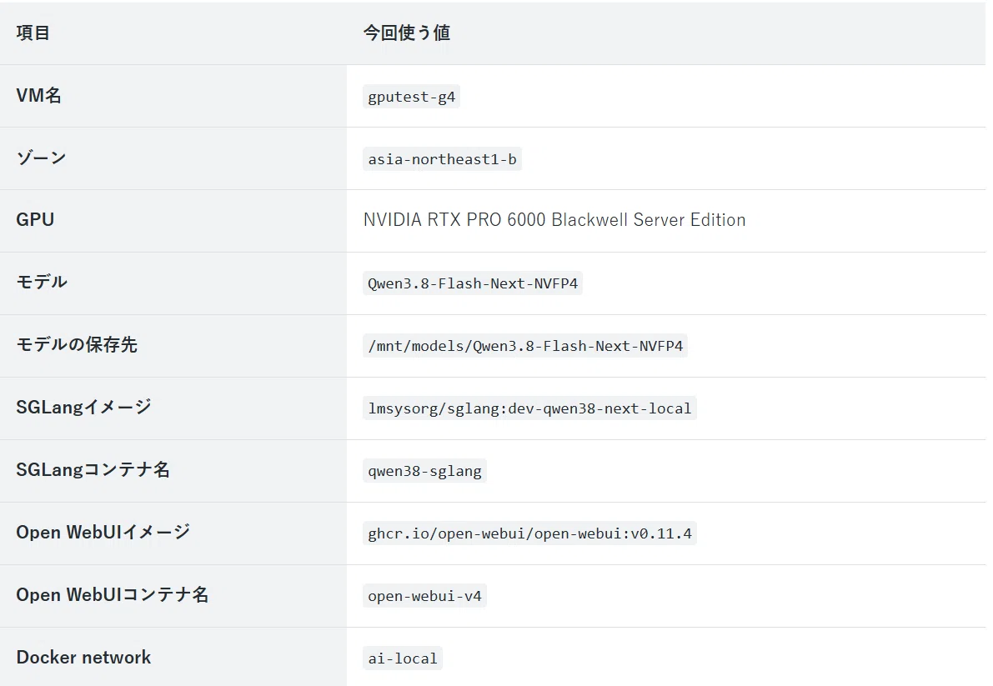Image resolution: width=993 pixels, height=686 pixels.
Task: Select the lmsysorg/sglang image value
Action: [529, 408]
